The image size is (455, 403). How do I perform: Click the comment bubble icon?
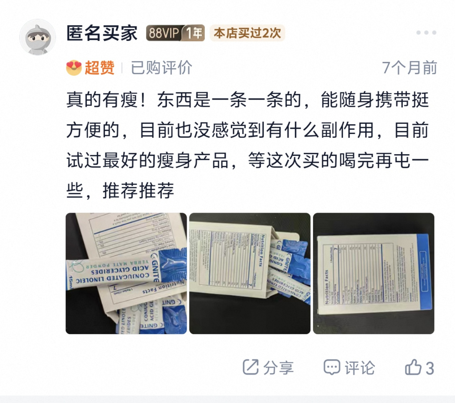coord(331,367)
